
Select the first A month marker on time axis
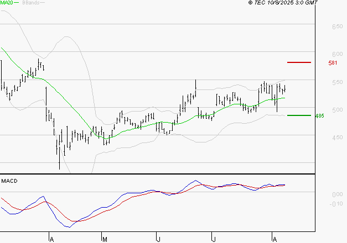(x=51, y=239)
